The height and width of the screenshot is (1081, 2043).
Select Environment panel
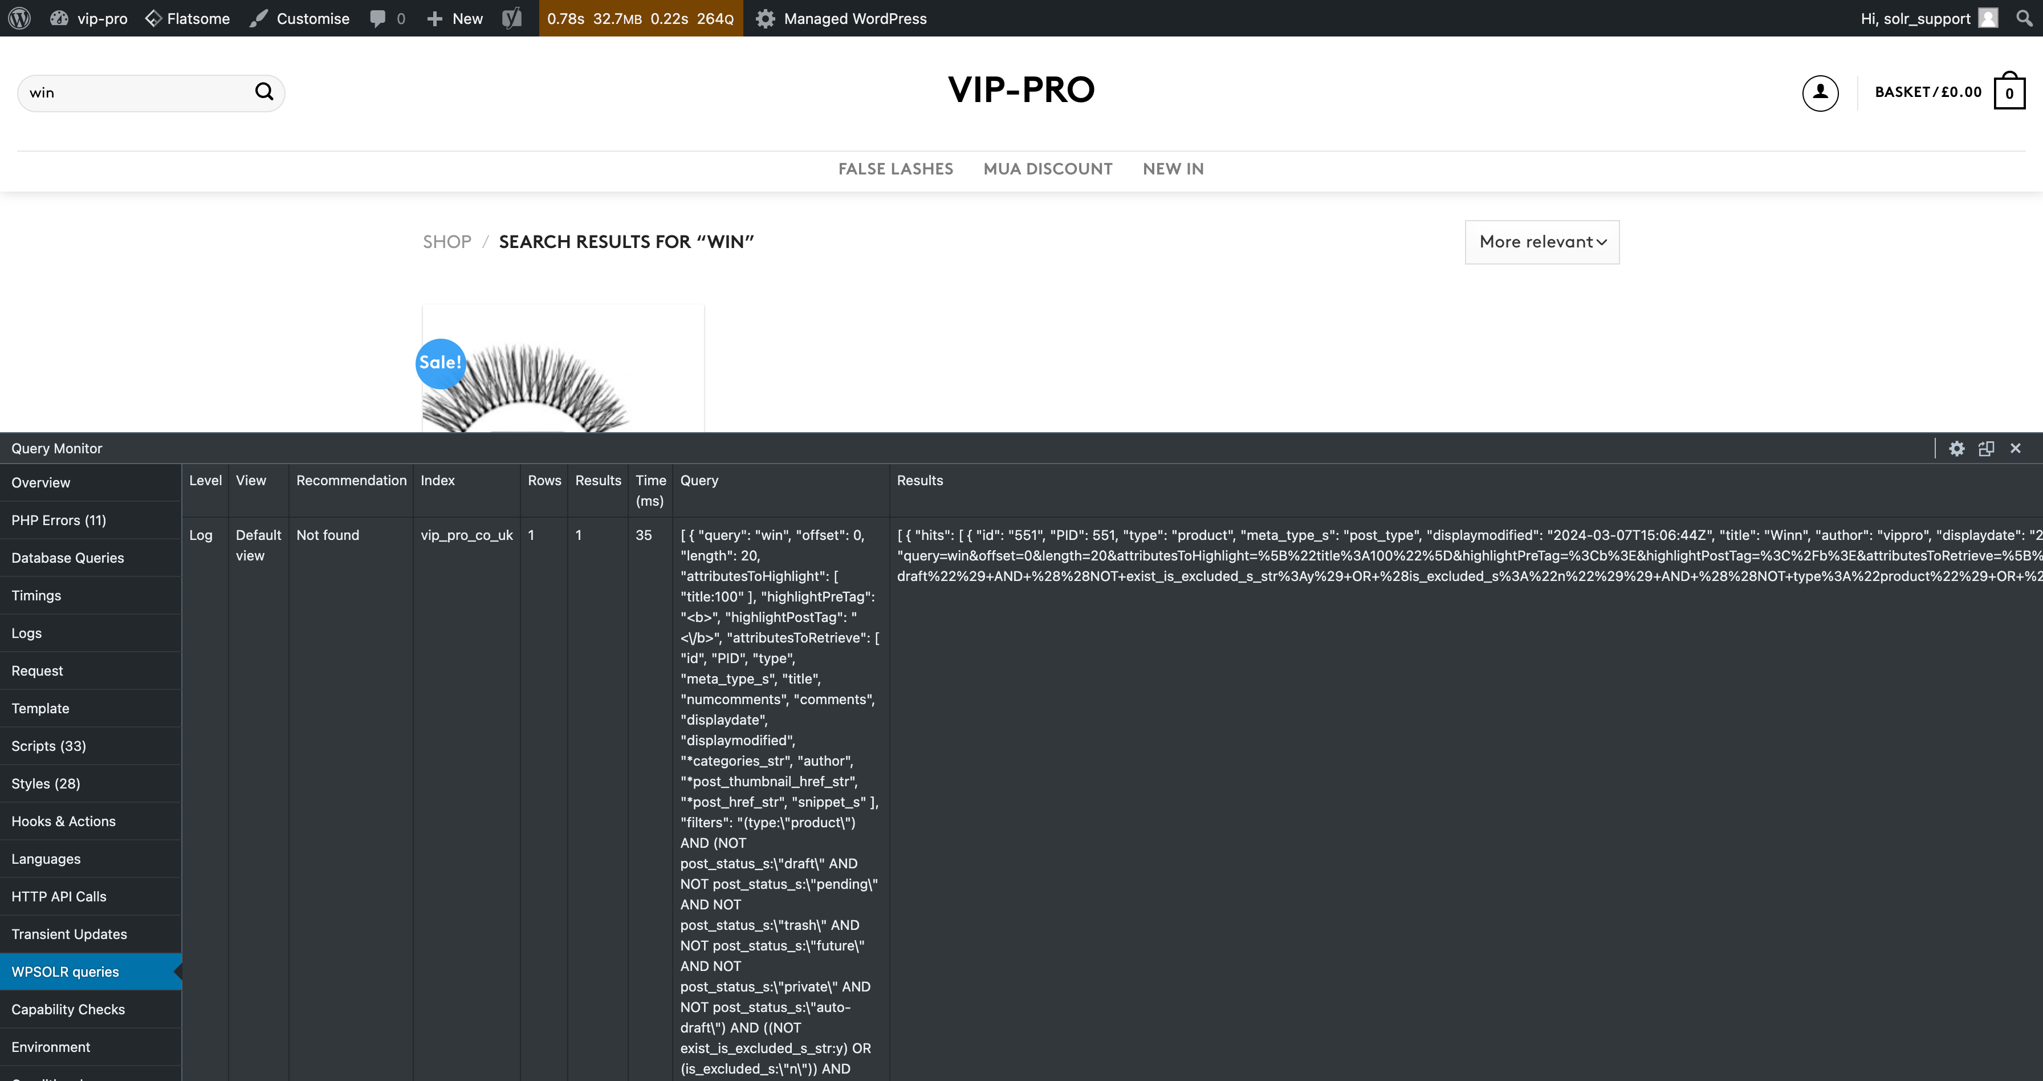coord(91,1048)
